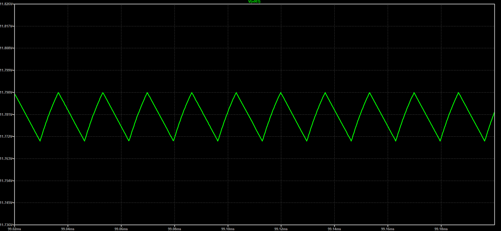Click the 99.08ms x-axis label
The image size is (501, 231).
pyautogui.click(x=174, y=229)
